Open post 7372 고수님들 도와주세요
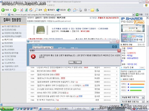The width and height of the screenshot is (149, 111). (x=59, y=89)
